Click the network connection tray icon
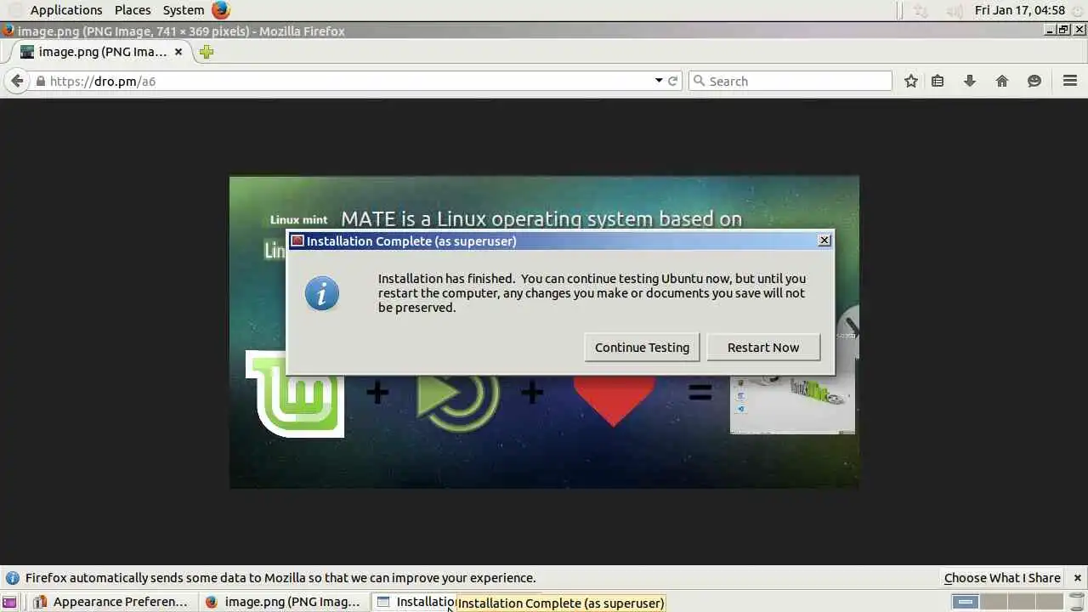 tap(921, 10)
